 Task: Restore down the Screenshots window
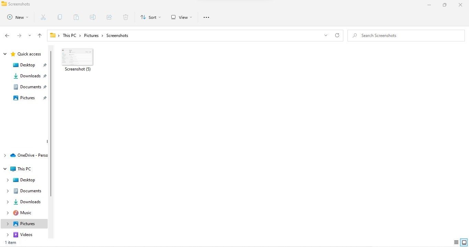[x=445, y=5]
